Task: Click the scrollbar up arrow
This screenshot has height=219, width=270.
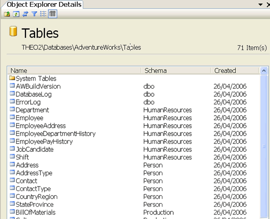Action: [264, 71]
